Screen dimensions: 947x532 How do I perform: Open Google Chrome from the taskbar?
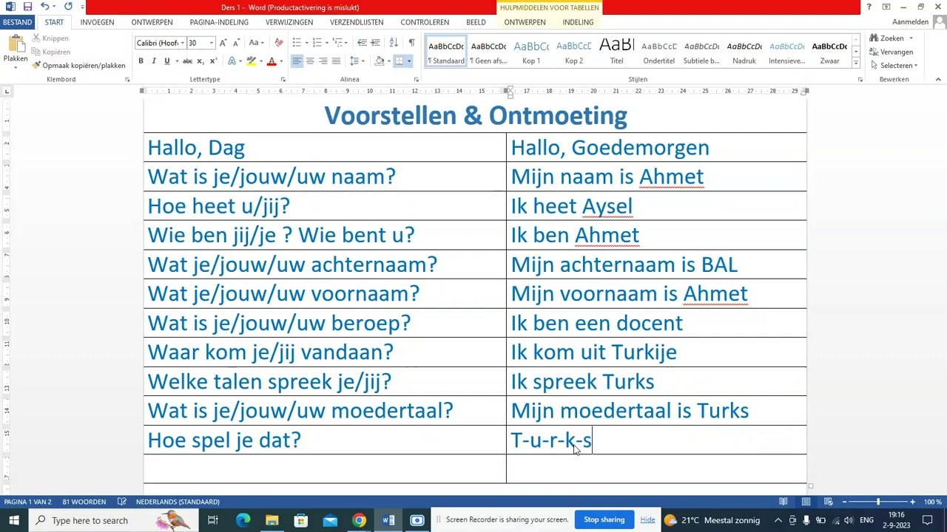359,520
